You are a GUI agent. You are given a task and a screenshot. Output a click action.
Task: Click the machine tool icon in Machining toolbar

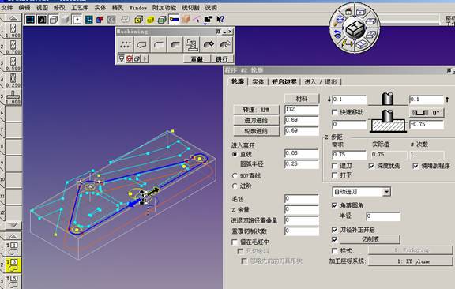[191, 45]
